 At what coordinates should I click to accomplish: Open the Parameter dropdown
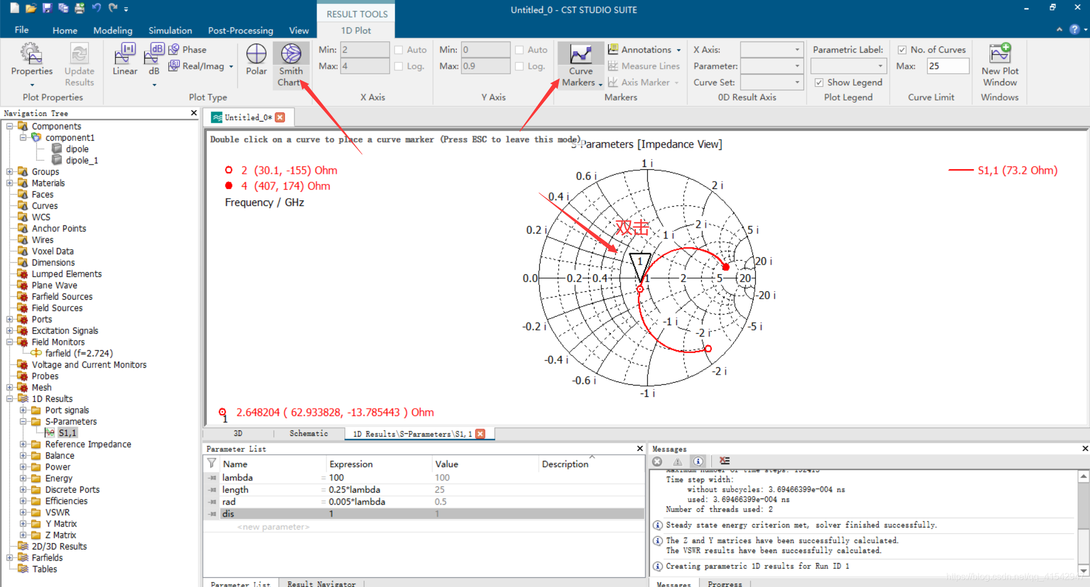tap(772, 66)
